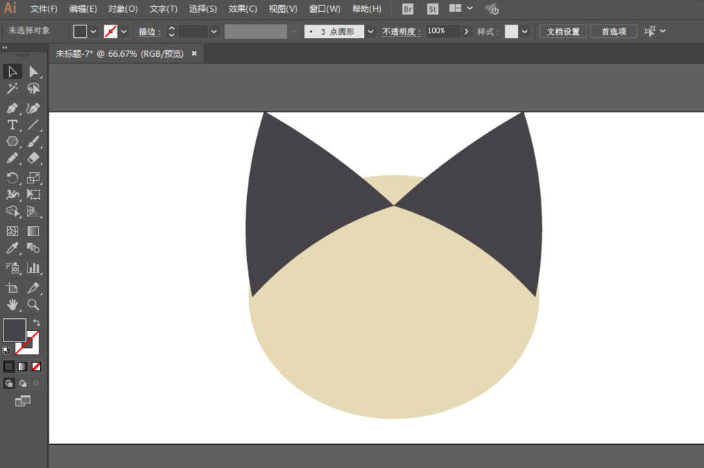Image resolution: width=704 pixels, height=468 pixels.
Task: Choose the Magic Wand tool
Action: coord(12,89)
